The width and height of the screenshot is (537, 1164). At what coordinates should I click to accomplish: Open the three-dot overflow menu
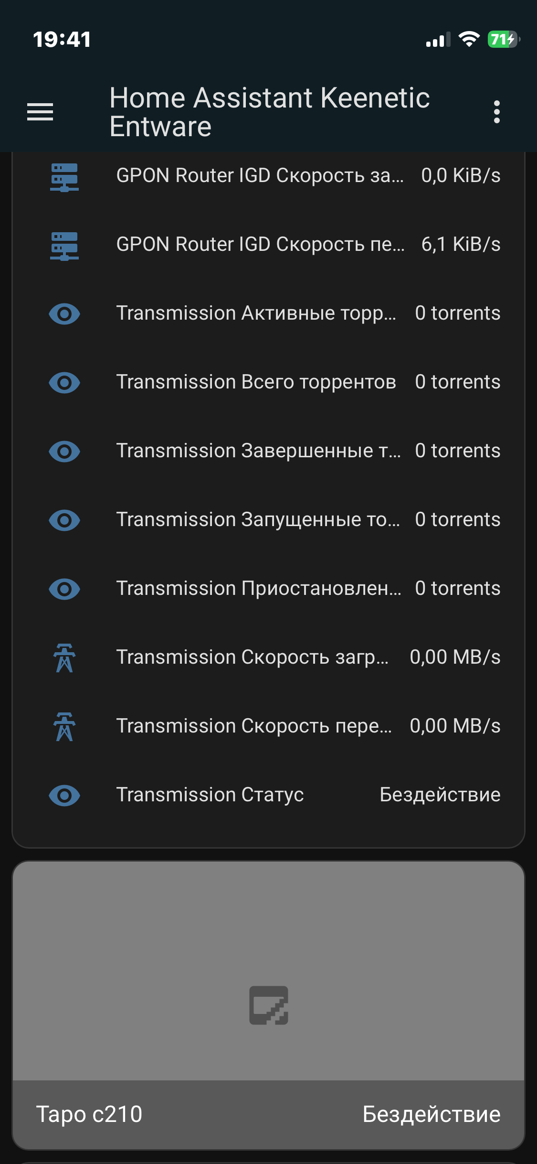[x=497, y=112]
